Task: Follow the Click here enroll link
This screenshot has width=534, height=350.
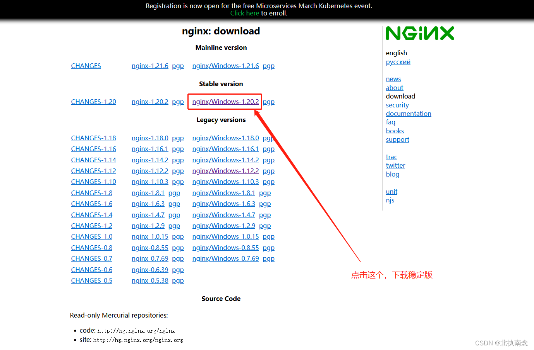Action: [x=244, y=13]
